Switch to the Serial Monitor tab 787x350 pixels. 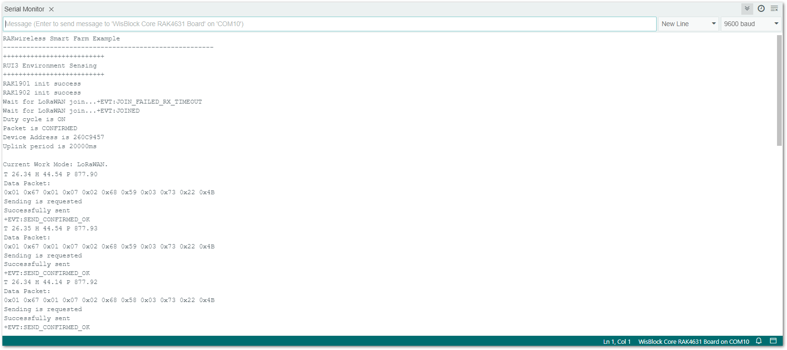coord(24,9)
